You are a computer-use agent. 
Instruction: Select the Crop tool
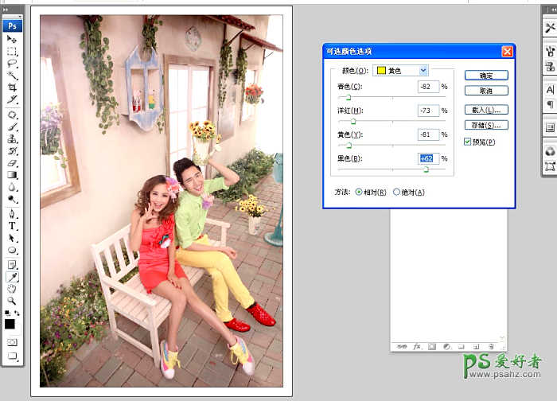12,88
